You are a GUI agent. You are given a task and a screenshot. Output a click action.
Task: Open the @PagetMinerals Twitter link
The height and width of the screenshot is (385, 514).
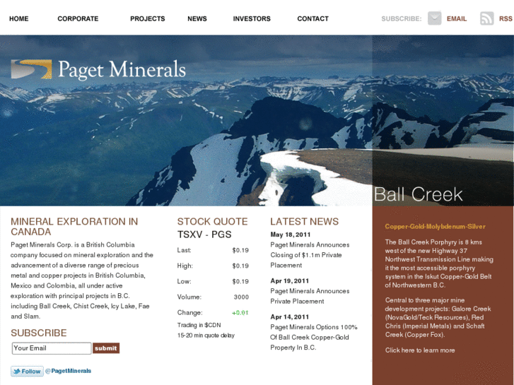point(68,371)
